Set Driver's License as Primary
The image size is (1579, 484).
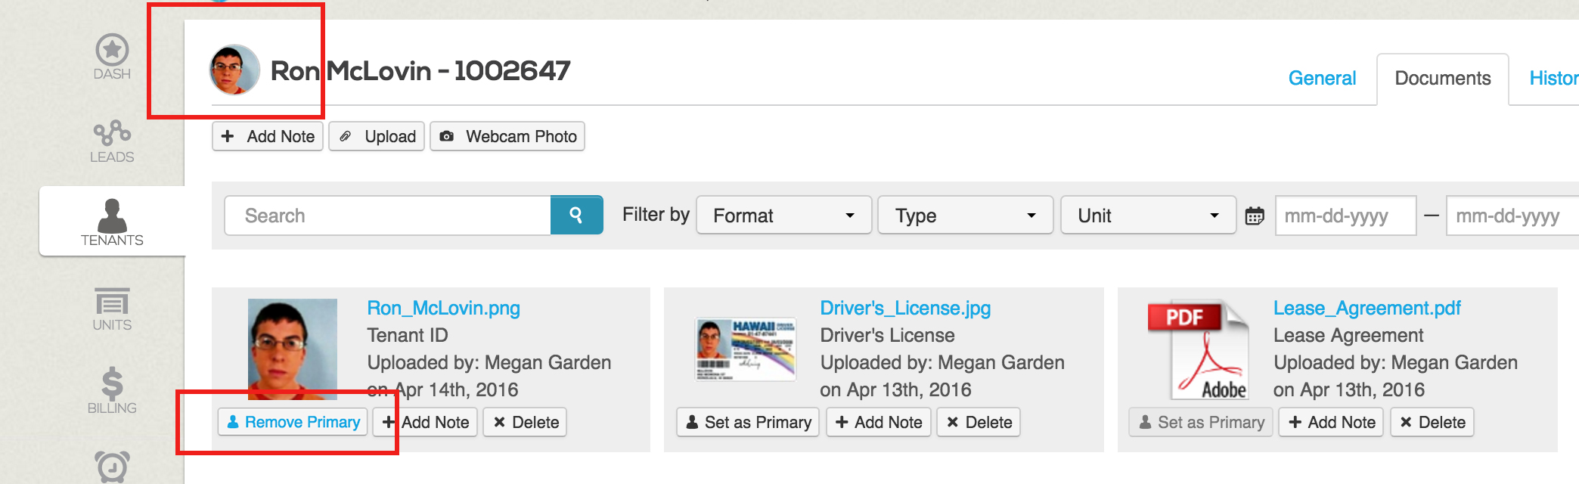click(748, 422)
